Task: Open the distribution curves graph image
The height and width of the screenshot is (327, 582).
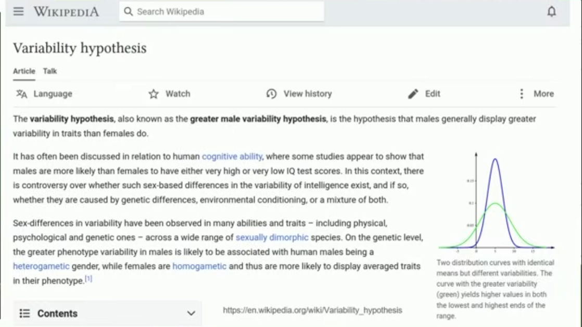Action: click(x=496, y=202)
